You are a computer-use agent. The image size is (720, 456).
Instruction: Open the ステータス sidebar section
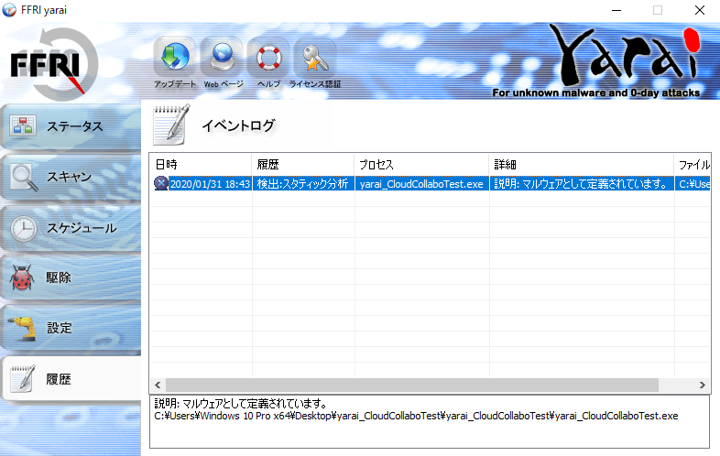[x=71, y=125]
